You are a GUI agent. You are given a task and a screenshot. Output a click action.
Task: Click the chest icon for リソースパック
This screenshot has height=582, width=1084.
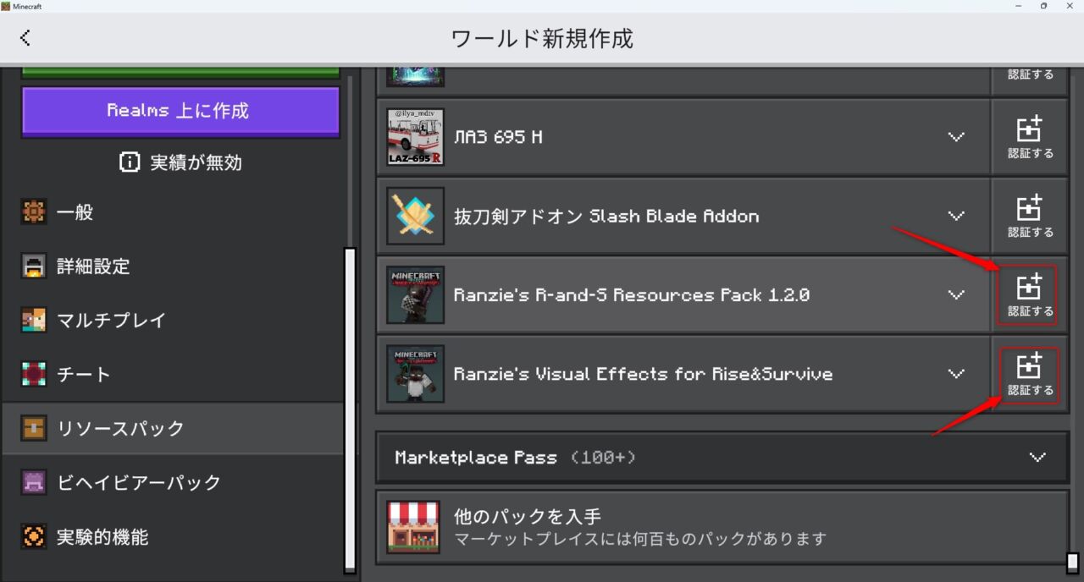coord(34,428)
